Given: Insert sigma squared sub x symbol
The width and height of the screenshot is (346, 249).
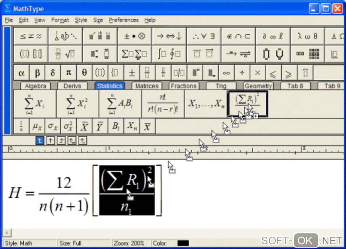Looking at the screenshot, I should click(69, 126).
